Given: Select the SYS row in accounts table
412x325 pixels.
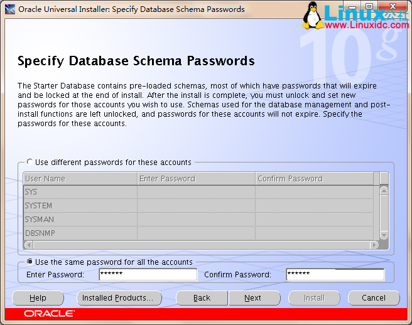Looking at the screenshot, I should click(80, 192).
